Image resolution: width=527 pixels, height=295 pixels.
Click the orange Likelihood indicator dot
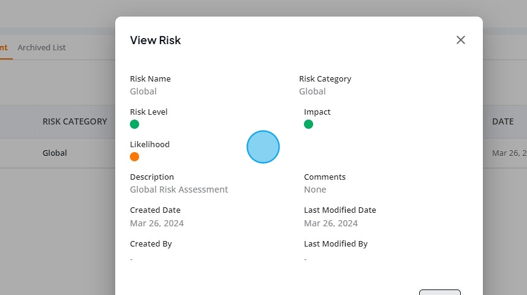[134, 157]
